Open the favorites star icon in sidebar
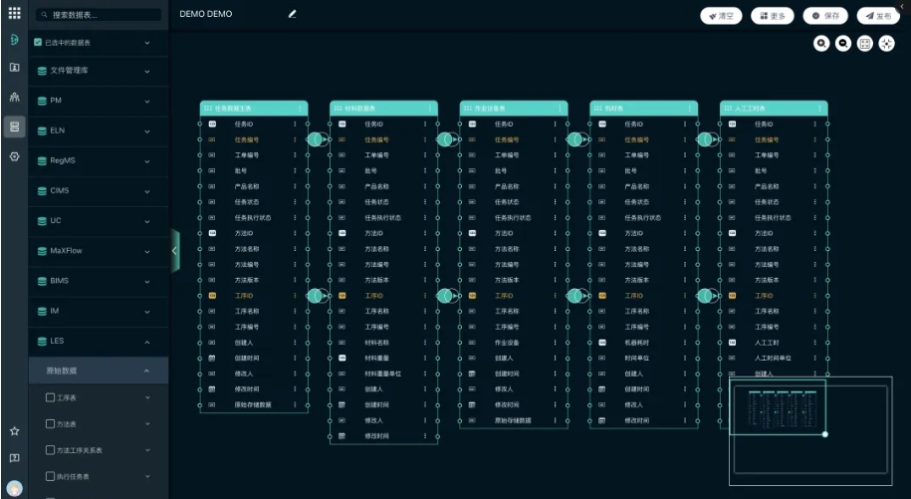This screenshot has width=911, height=499. pyautogui.click(x=14, y=431)
